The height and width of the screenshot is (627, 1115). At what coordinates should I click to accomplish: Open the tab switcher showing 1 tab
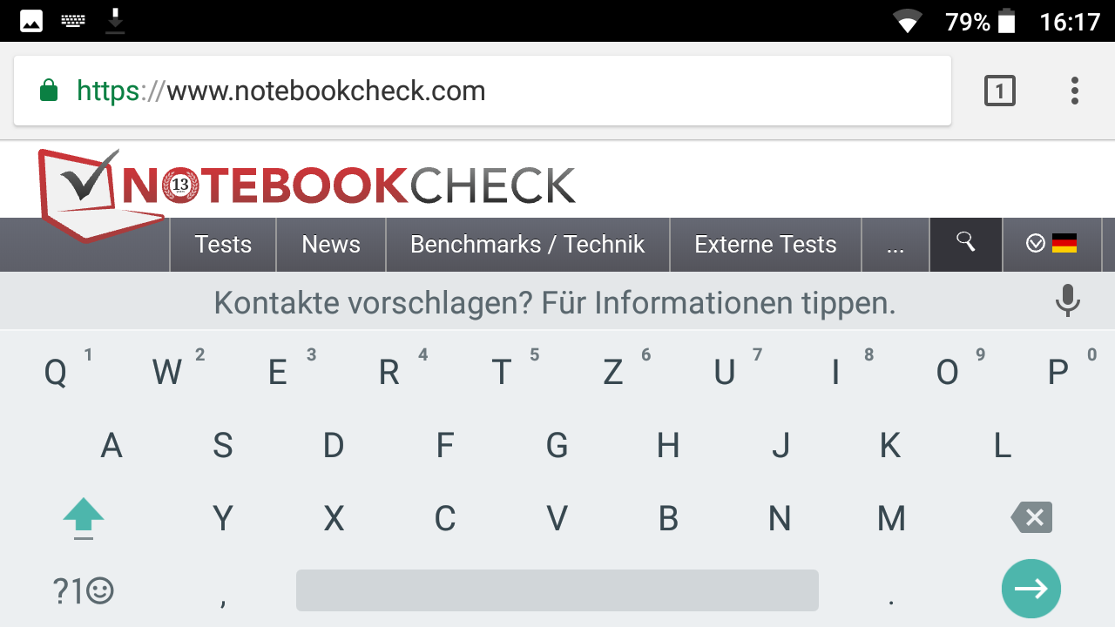(x=1000, y=91)
